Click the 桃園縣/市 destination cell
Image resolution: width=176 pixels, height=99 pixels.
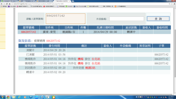69,32
